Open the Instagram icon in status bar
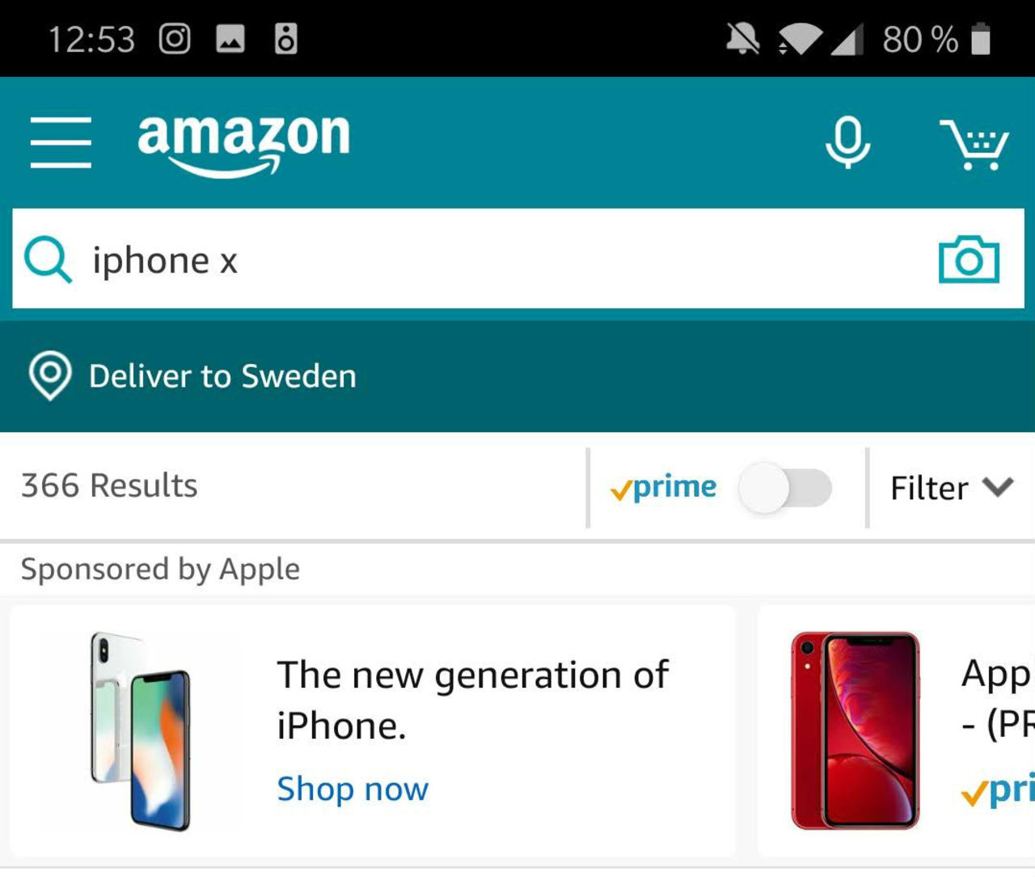Image resolution: width=1035 pixels, height=877 pixels. tap(175, 37)
